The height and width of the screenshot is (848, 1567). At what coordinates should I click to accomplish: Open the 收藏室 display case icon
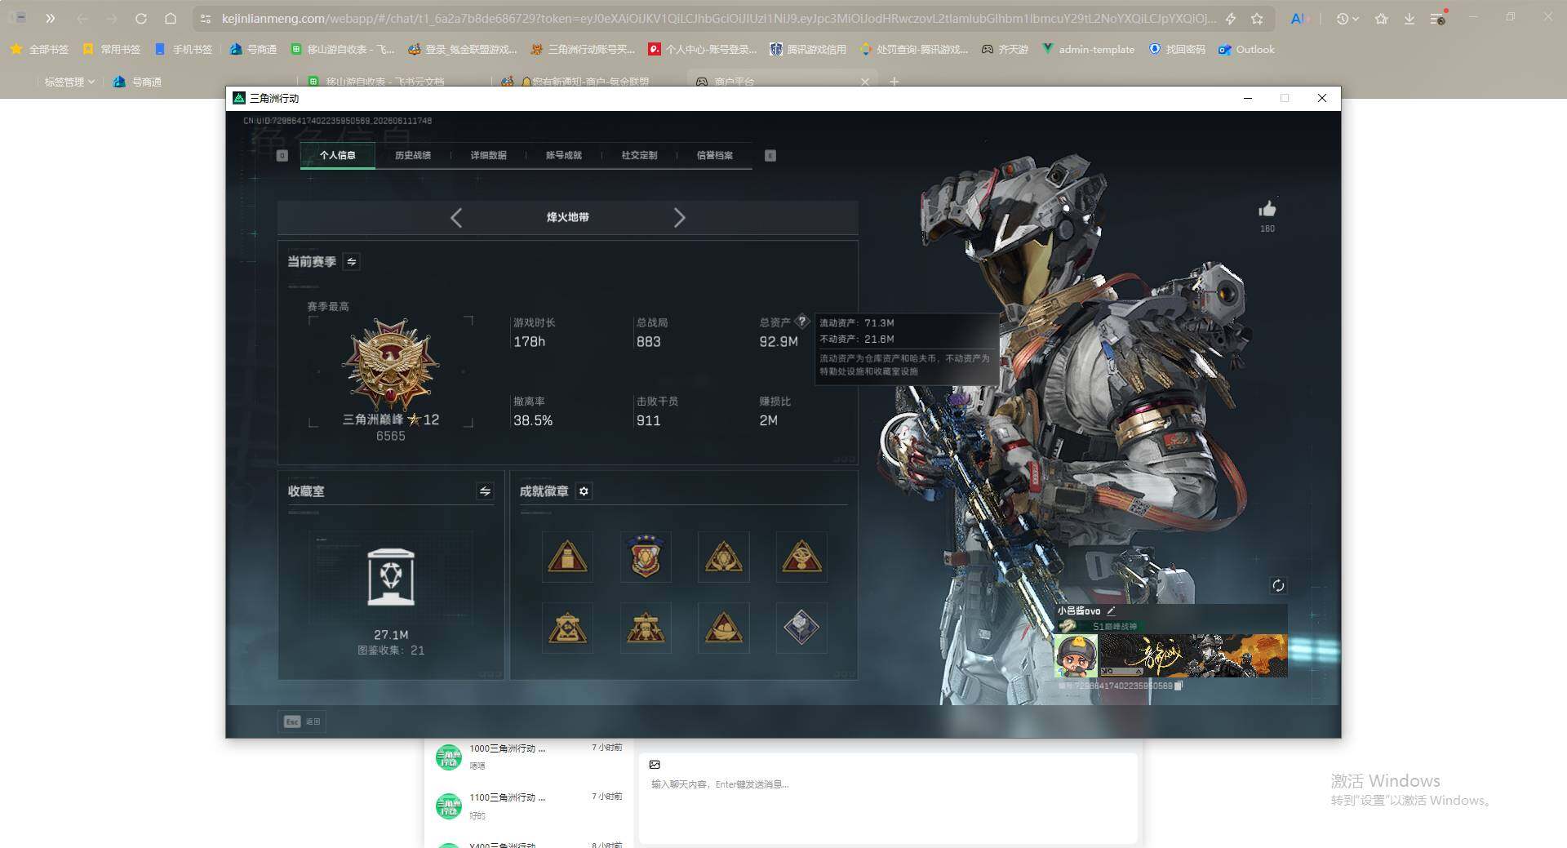tap(391, 576)
